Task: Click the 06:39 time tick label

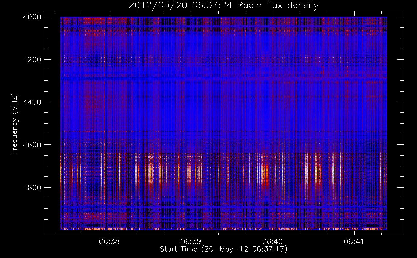Action: (x=191, y=242)
